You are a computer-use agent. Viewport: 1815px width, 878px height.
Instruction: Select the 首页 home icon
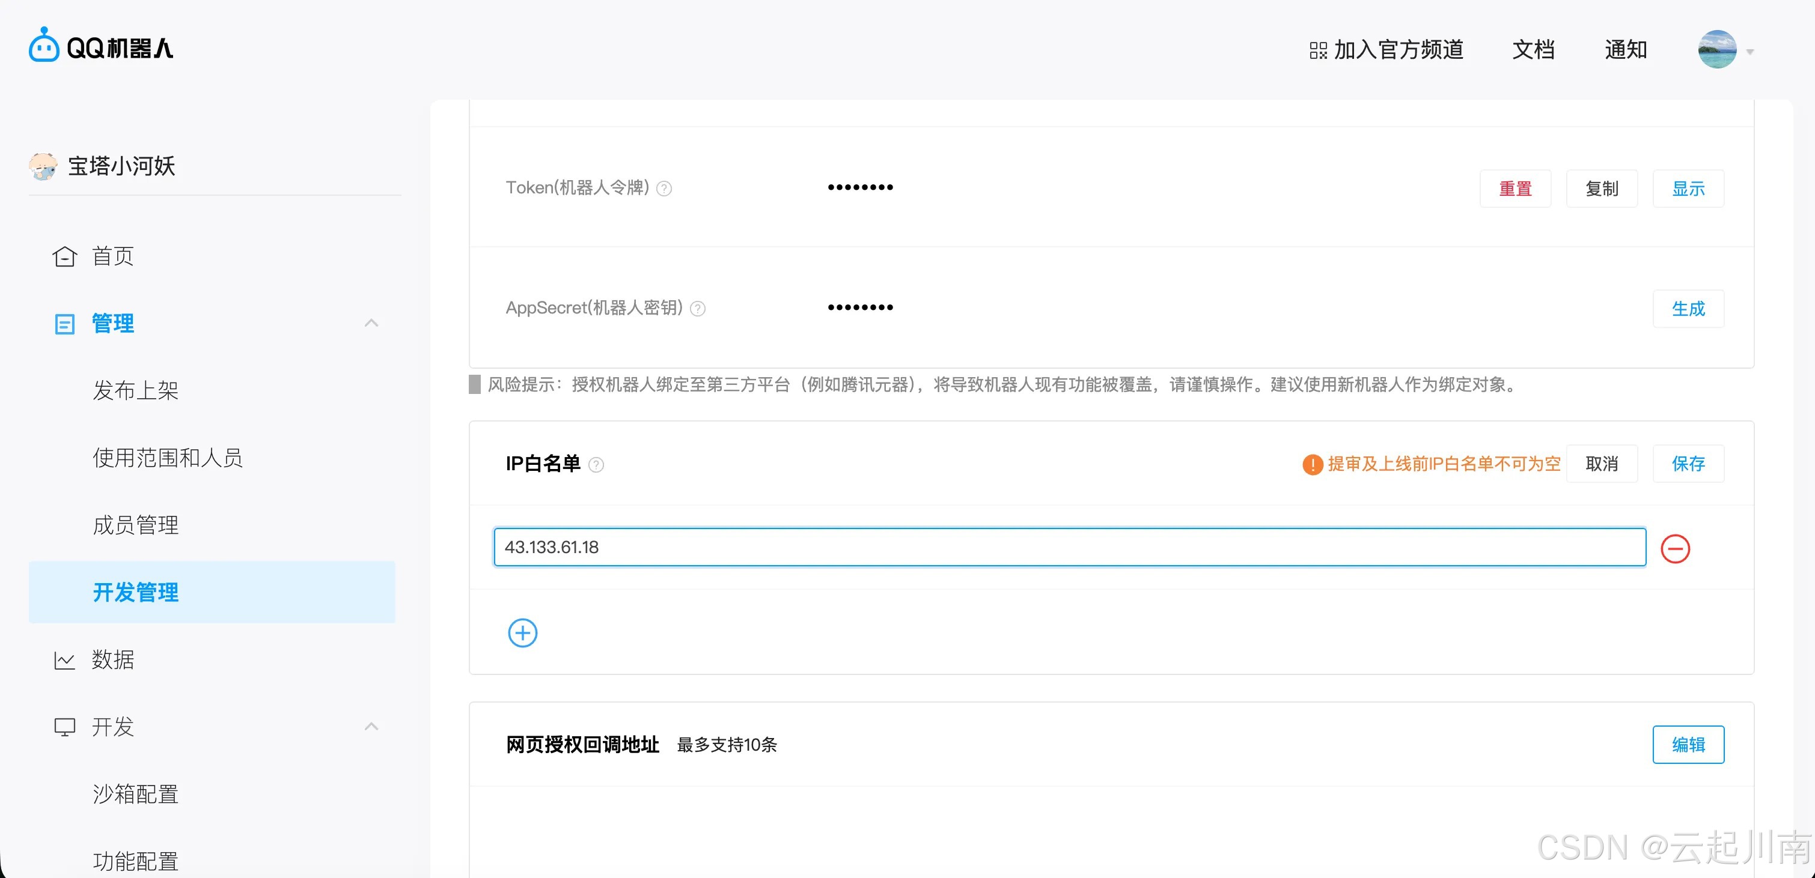pos(64,256)
